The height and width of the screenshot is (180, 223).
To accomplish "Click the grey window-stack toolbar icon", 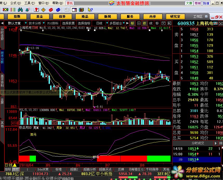I will point(67,10).
